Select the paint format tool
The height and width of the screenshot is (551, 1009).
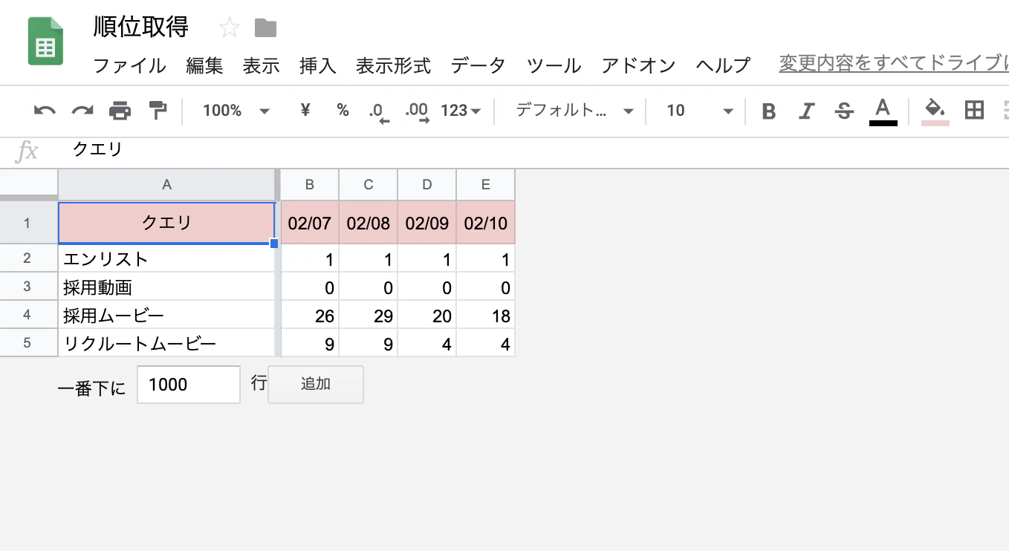coord(158,111)
